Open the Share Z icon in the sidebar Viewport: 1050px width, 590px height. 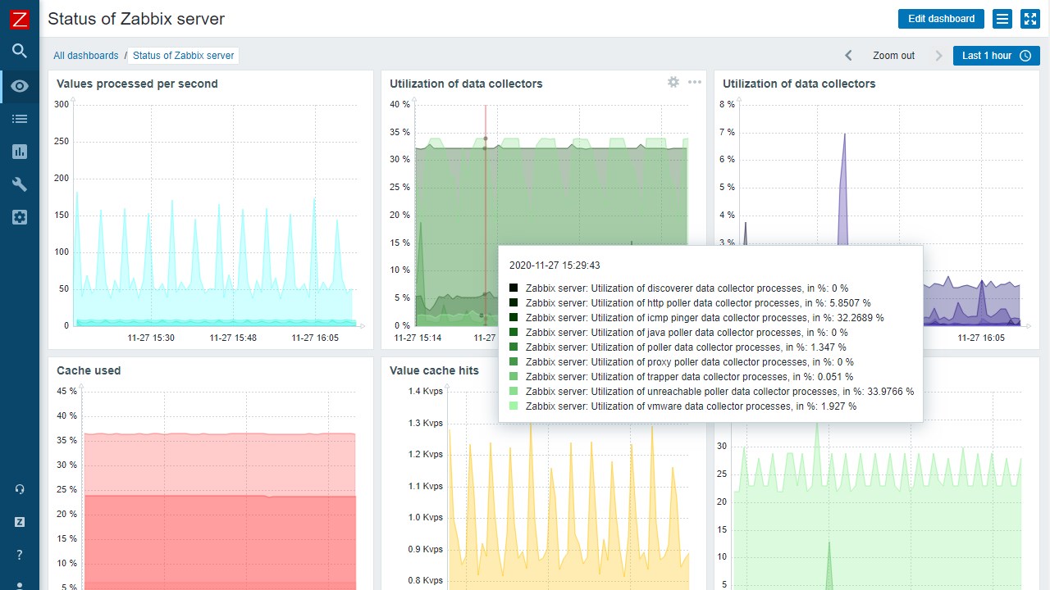tap(20, 522)
